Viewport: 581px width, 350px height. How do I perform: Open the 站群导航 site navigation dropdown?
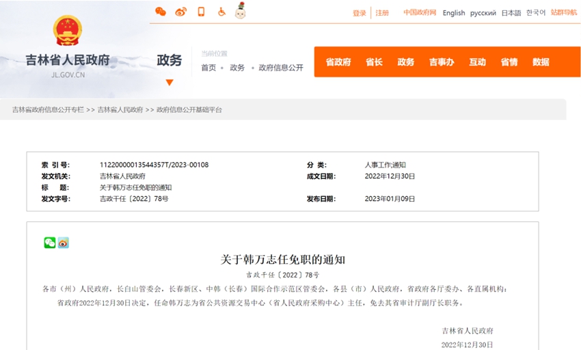coord(564,12)
